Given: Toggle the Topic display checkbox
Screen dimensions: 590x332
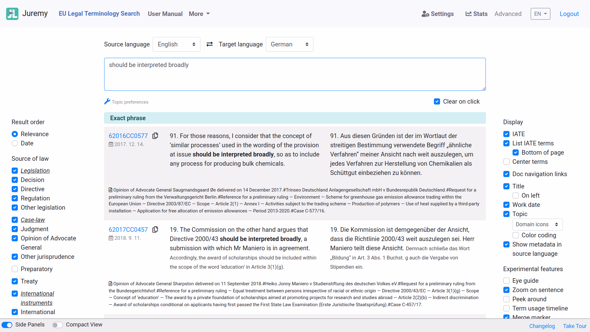Looking at the screenshot, I should [506, 214].
